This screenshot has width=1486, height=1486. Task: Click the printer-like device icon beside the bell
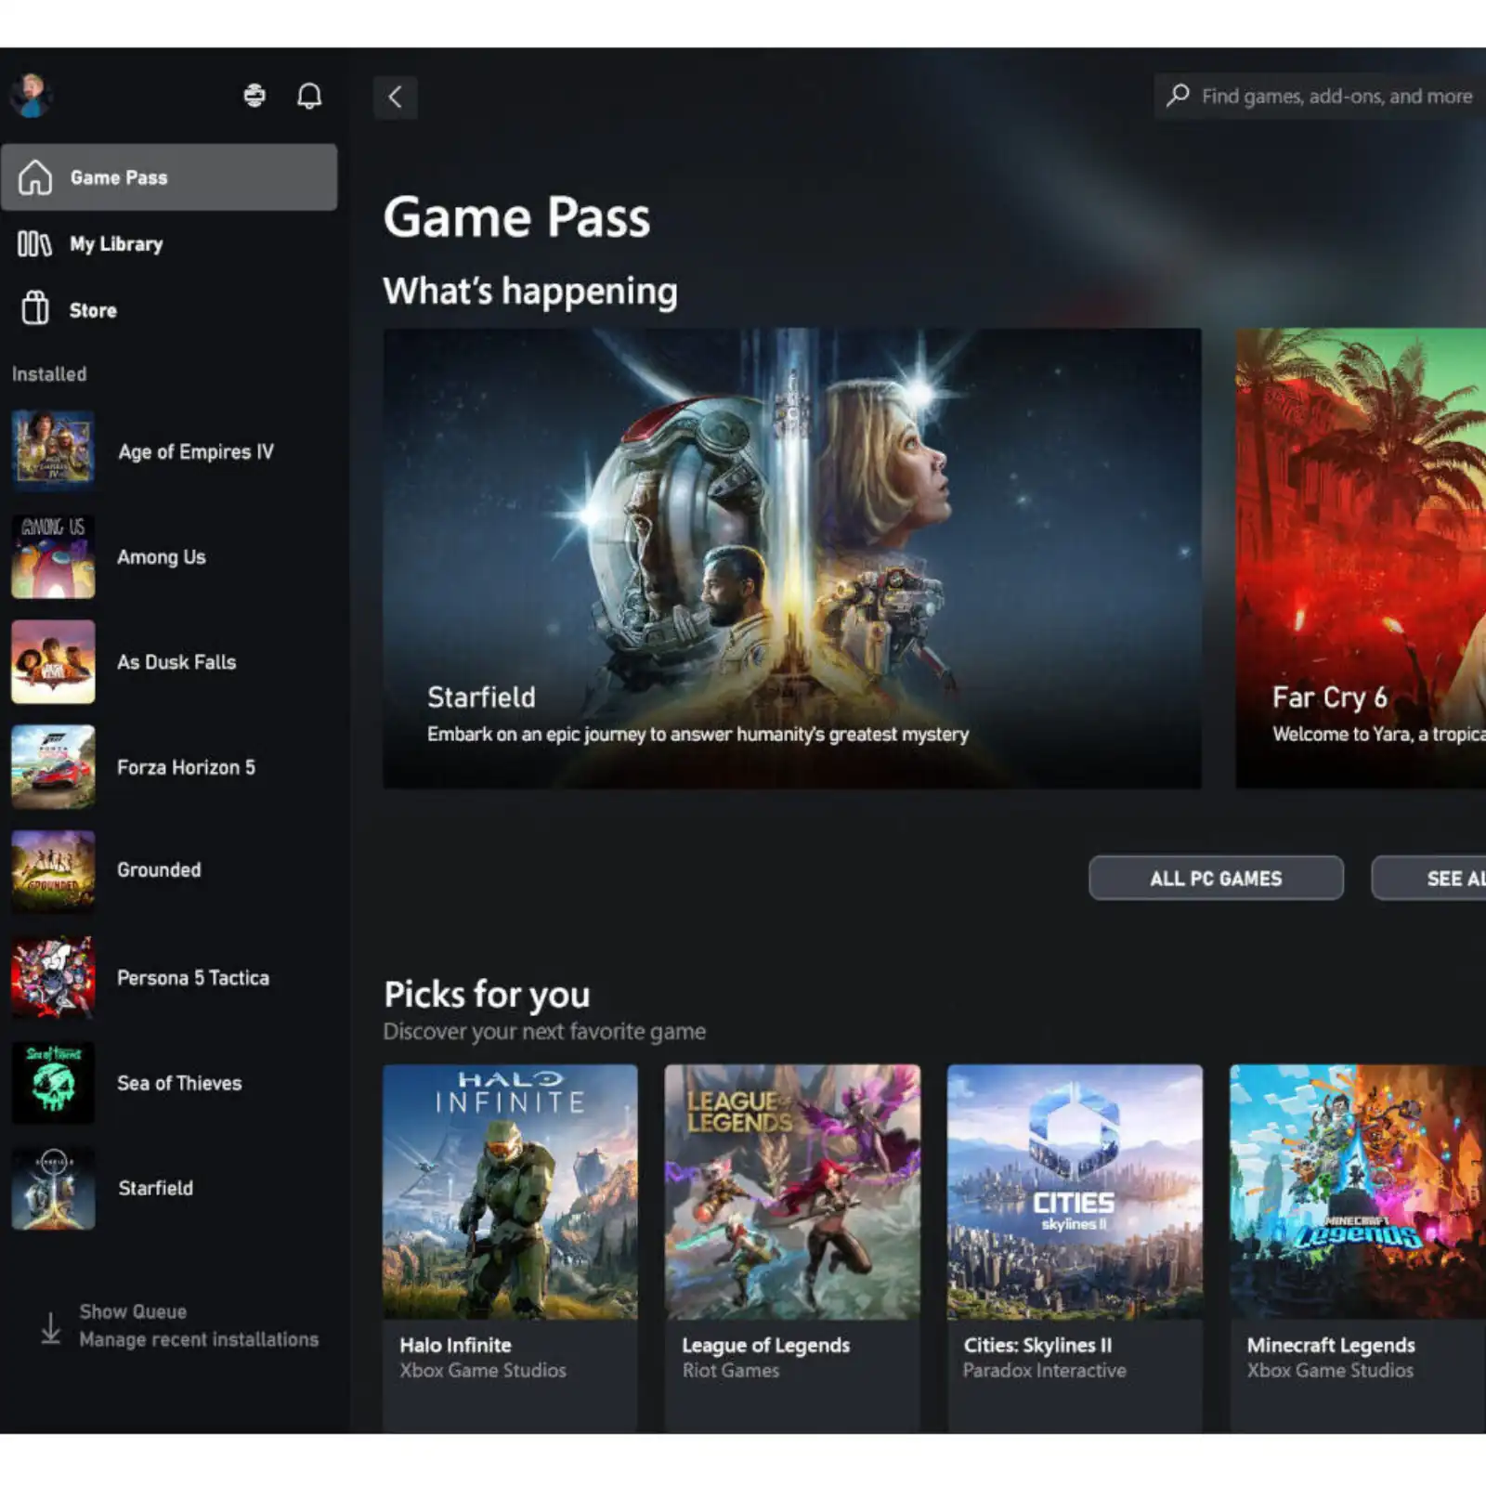pos(254,96)
